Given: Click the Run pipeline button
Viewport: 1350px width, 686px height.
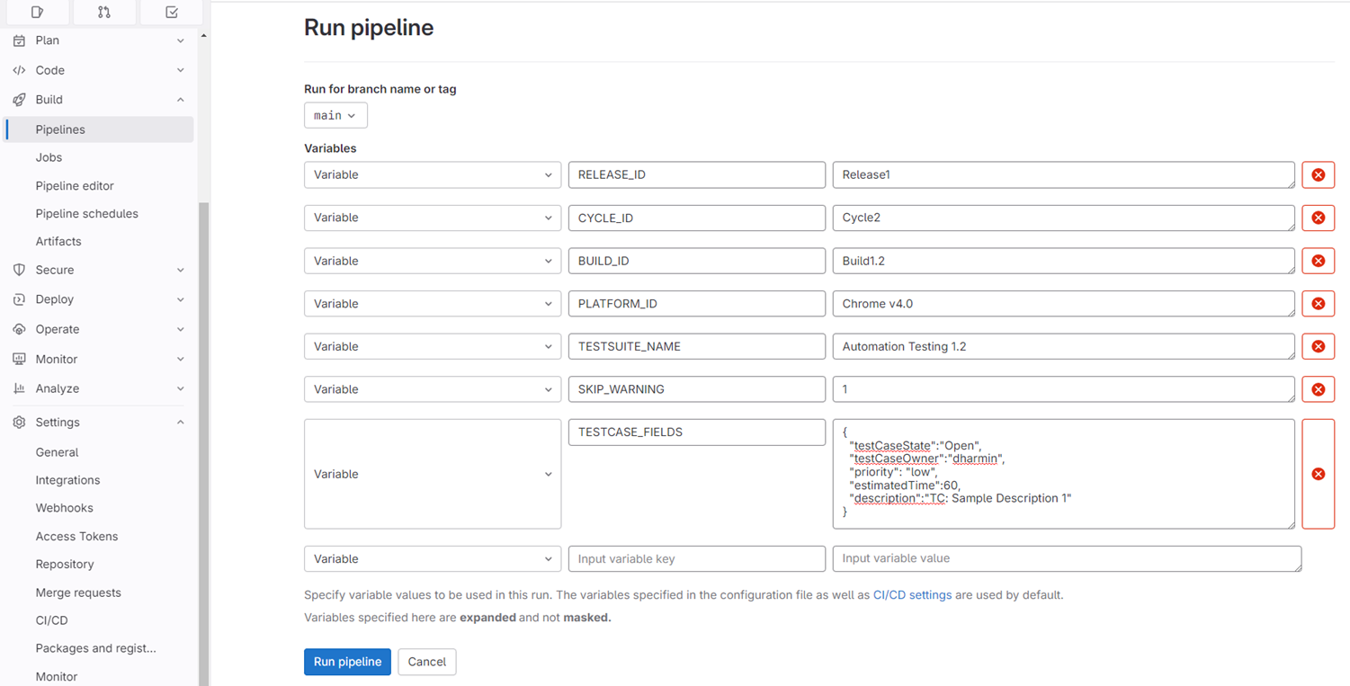Looking at the screenshot, I should click(x=347, y=662).
